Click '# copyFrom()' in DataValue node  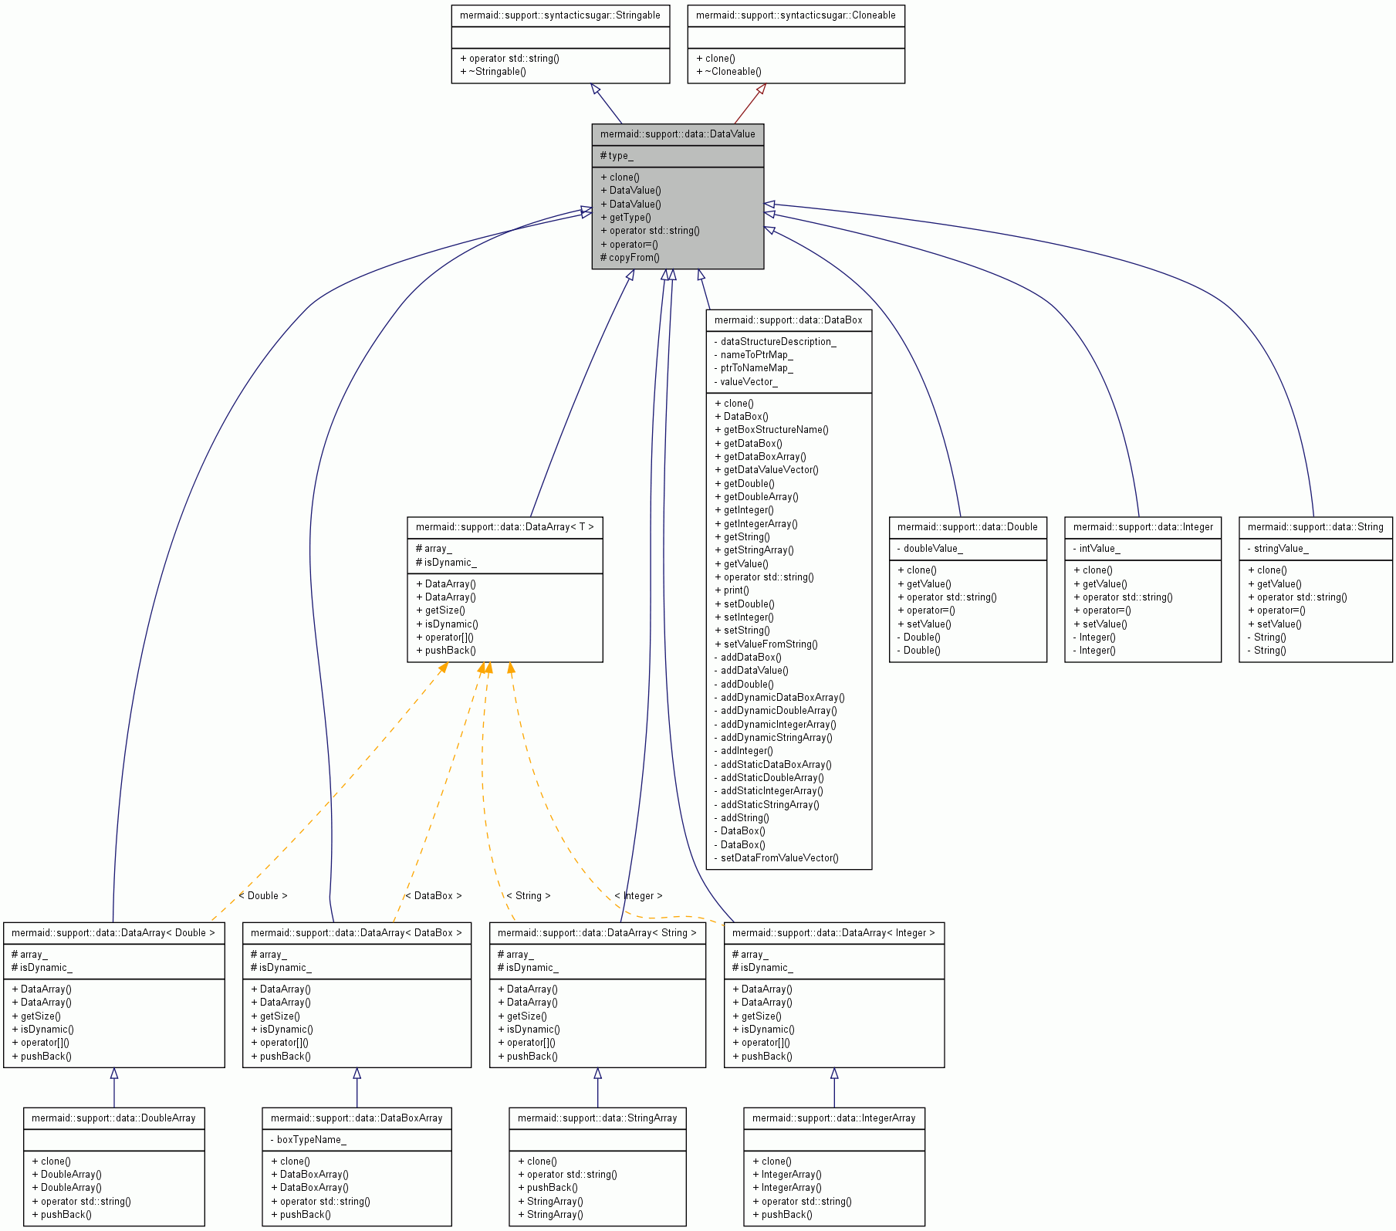click(x=630, y=258)
